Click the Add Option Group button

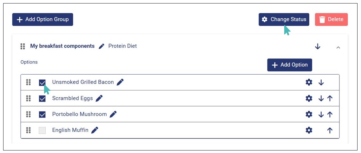click(43, 19)
